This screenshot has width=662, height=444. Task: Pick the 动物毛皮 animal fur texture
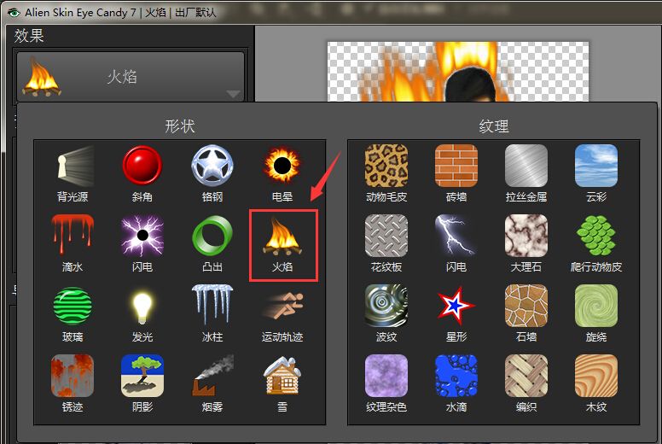click(x=386, y=173)
